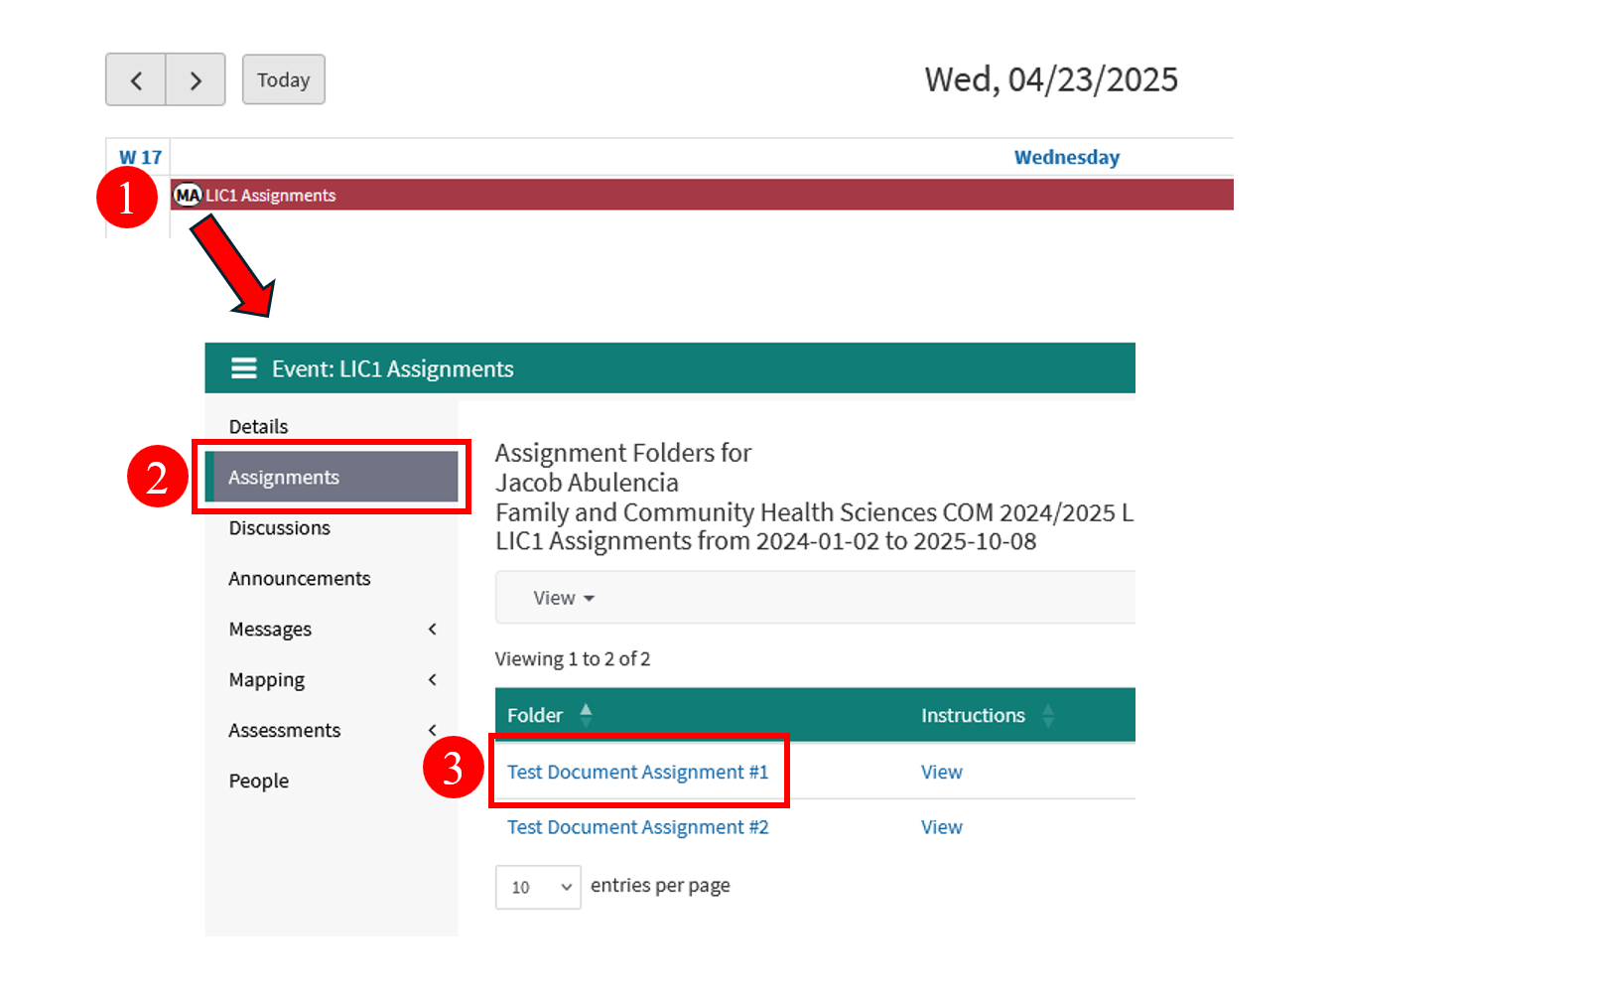Click the Instructions column sort arrows

point(1048,715)
